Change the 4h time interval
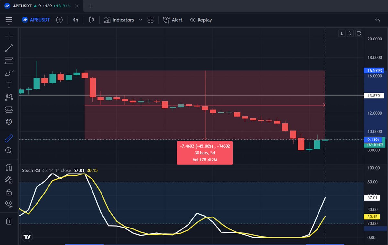 coord(75,20)
